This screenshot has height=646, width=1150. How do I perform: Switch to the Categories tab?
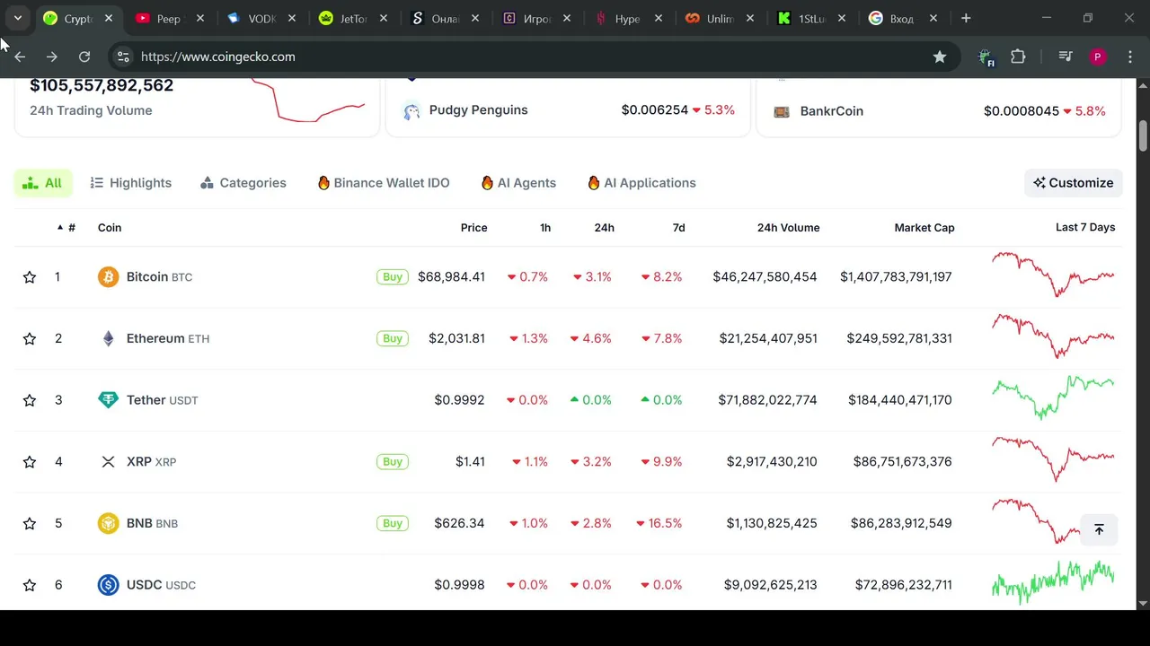click(x=243, y=183)
